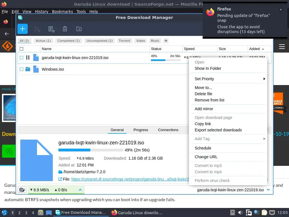The image size is (289, 217).
Task: Click external link icon before File URL
Action: pyautogui.click(x=60, y=179)
